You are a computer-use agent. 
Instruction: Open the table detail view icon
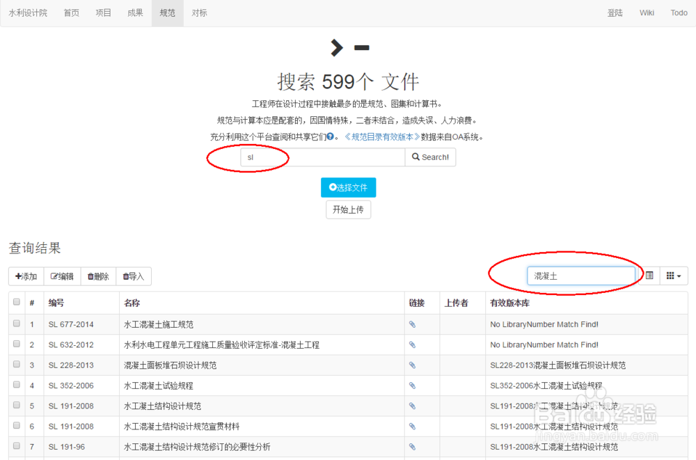649,276
